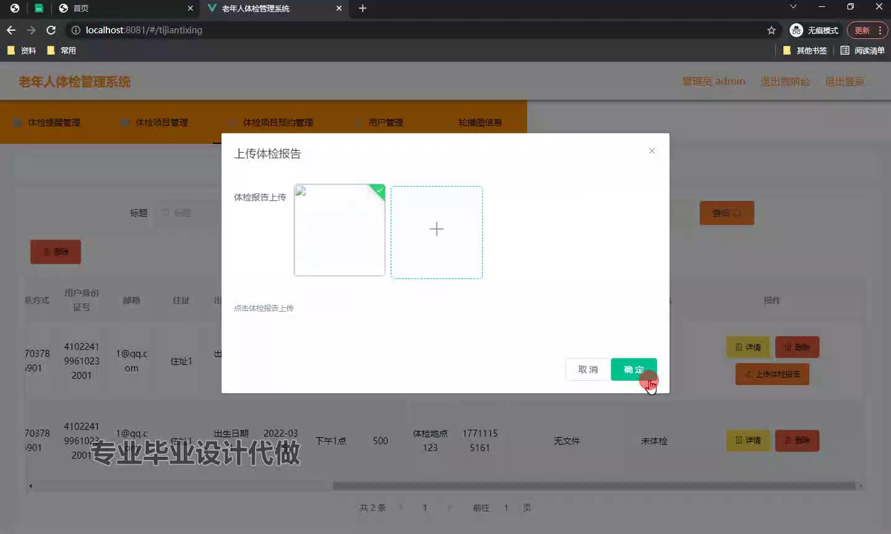891x534 pixels.
Task: Expand the browser tab search dropdown
Action: [793, 7]
